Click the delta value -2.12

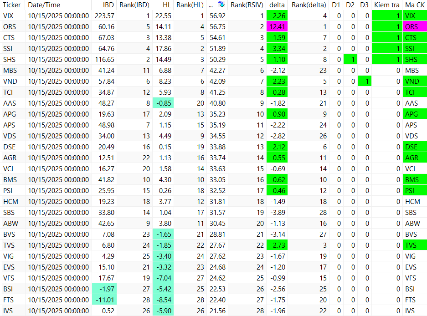pyautogui.click(x=278, y=71)
